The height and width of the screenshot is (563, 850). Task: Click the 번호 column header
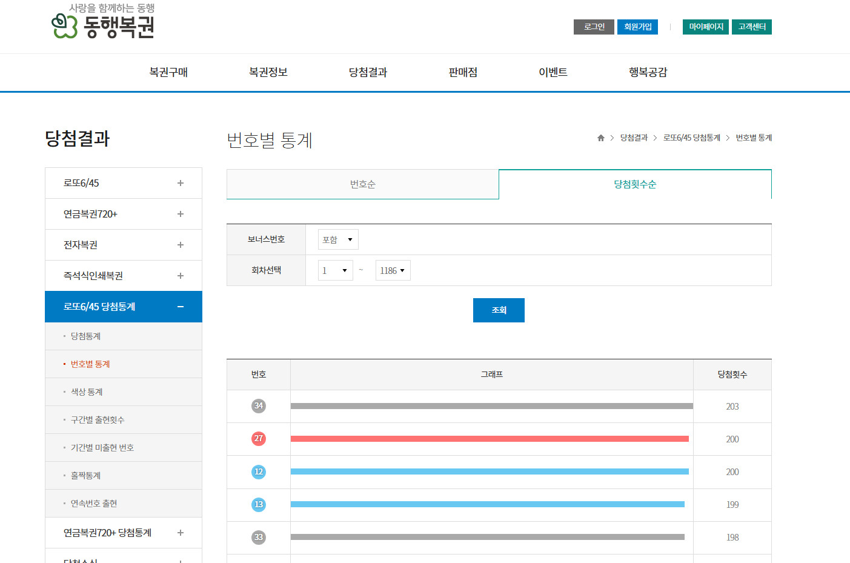pyautogui.click(x=259, y=375)
